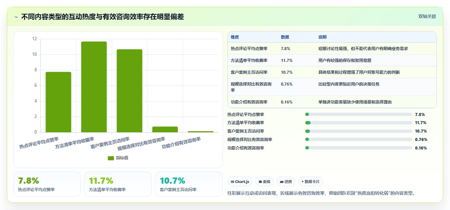
Task: Click the 10.7% progress bar for 客户案例主页访问率
Action: [x=359, y=131]
